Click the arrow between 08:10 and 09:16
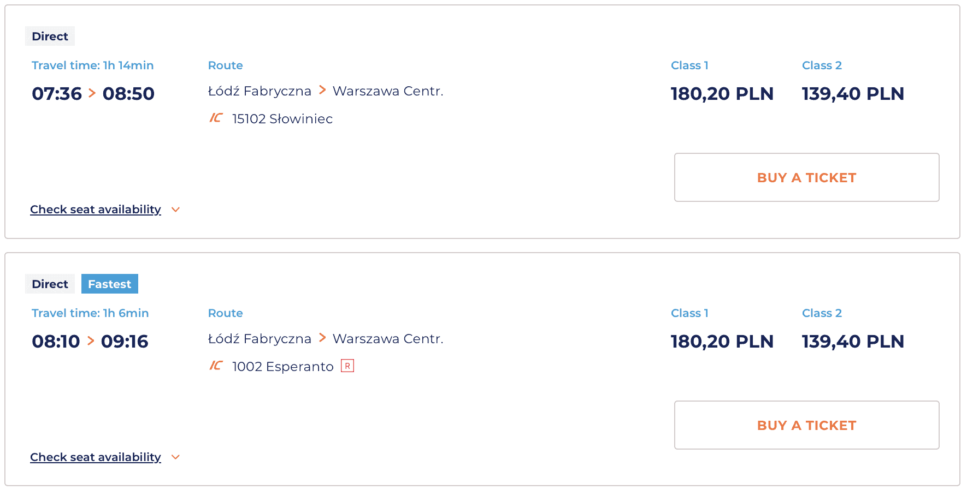The height and width of the screenshot is (490, 967). click(x=91, y=342)
